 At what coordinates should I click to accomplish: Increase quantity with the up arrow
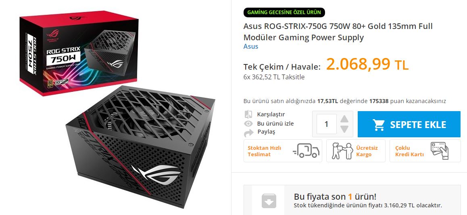(x=344, y=119)
